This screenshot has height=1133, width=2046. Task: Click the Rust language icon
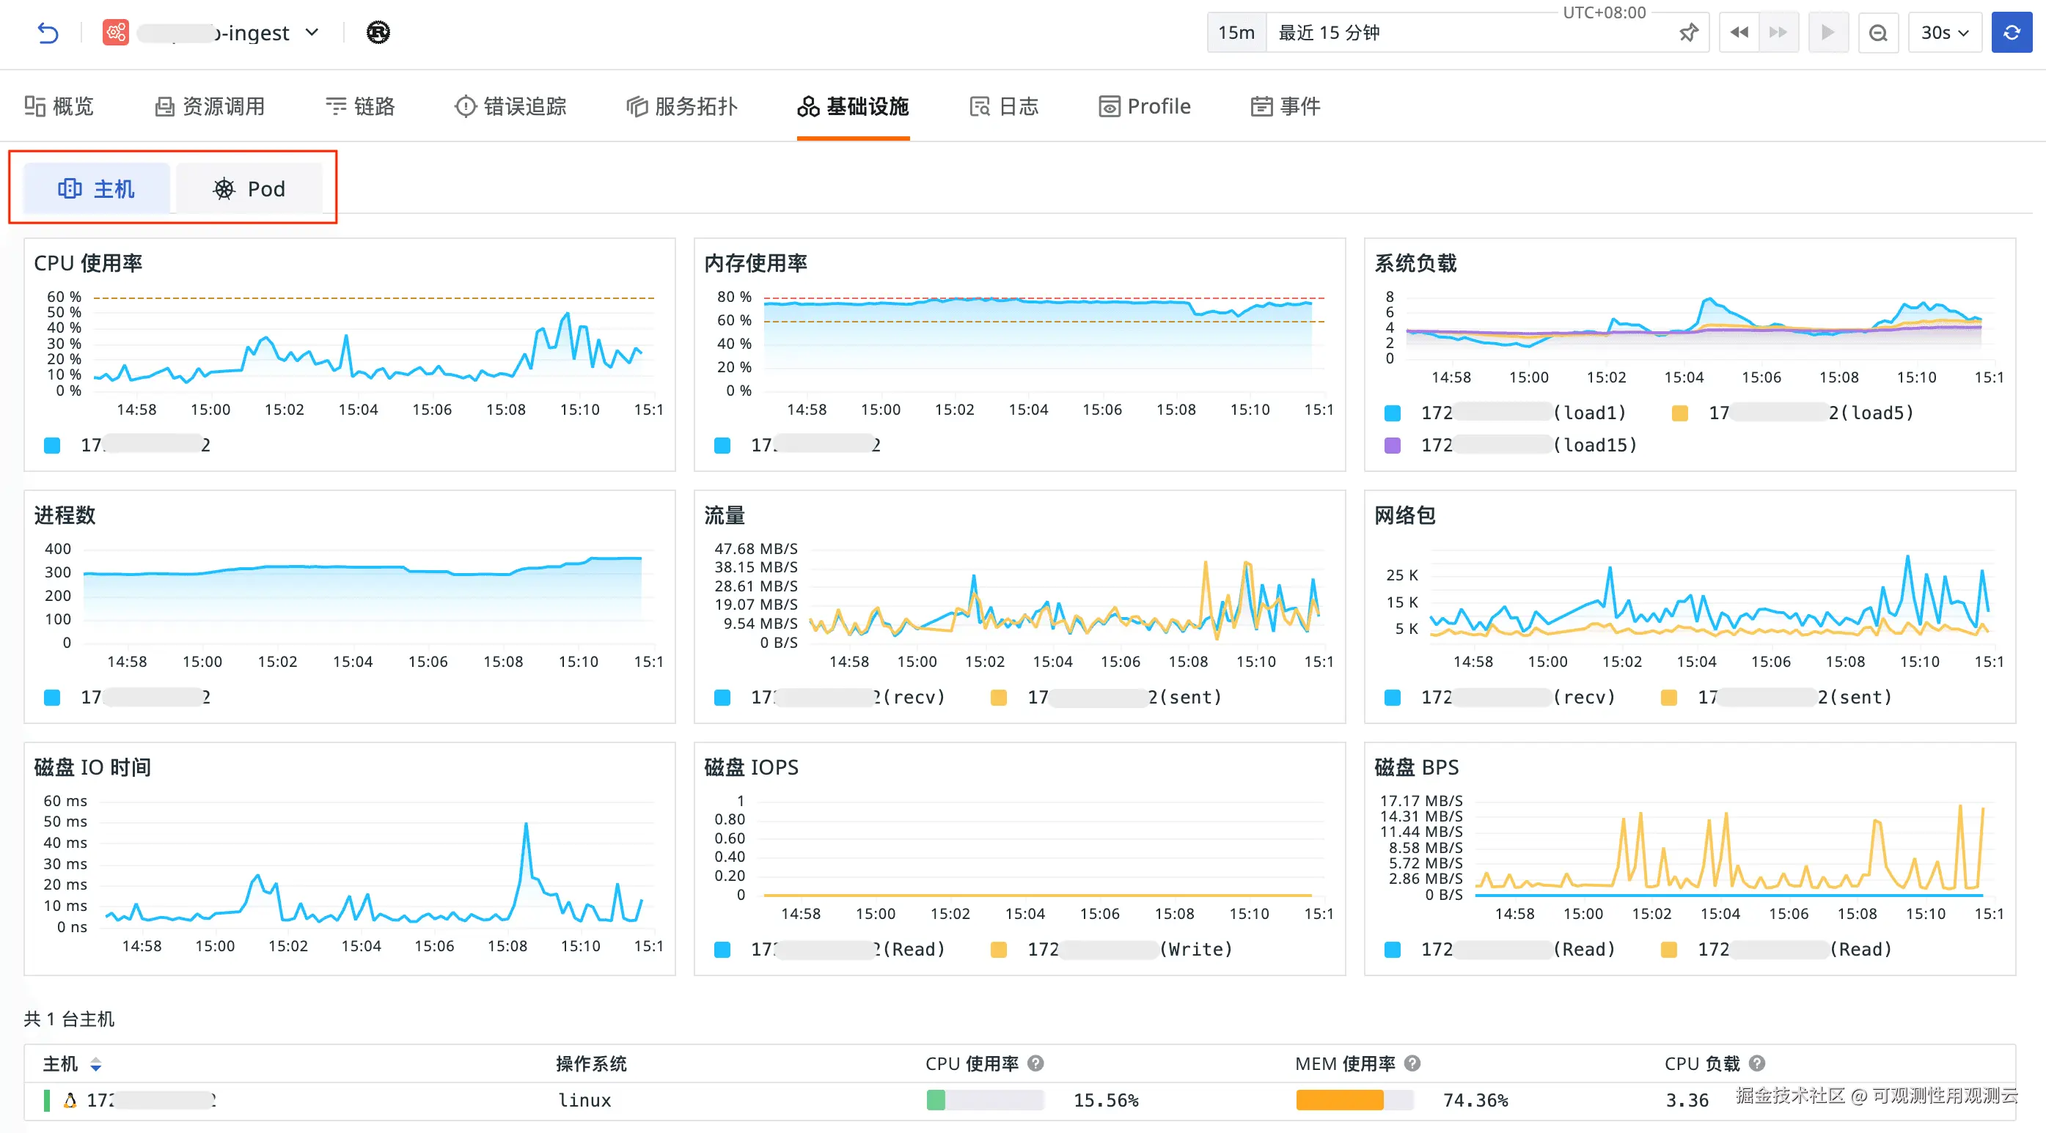click(x=378, y=32)
